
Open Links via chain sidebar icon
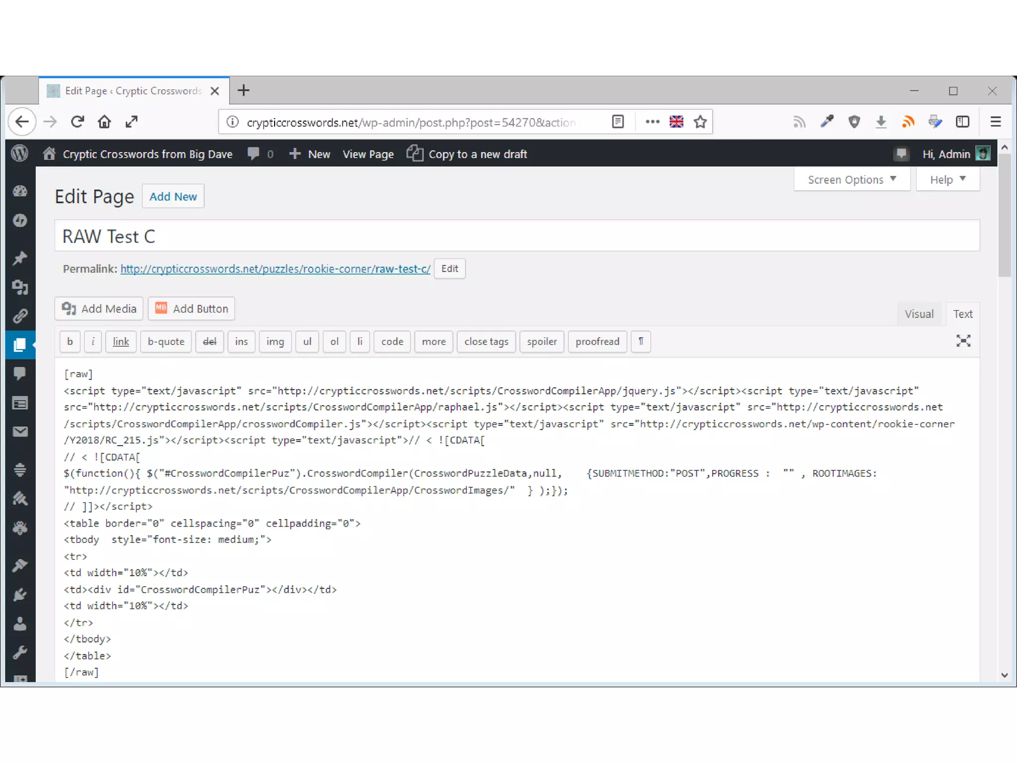20,316
